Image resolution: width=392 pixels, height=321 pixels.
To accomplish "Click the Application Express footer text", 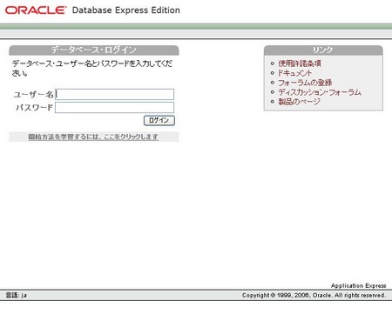I will point(359,285).
